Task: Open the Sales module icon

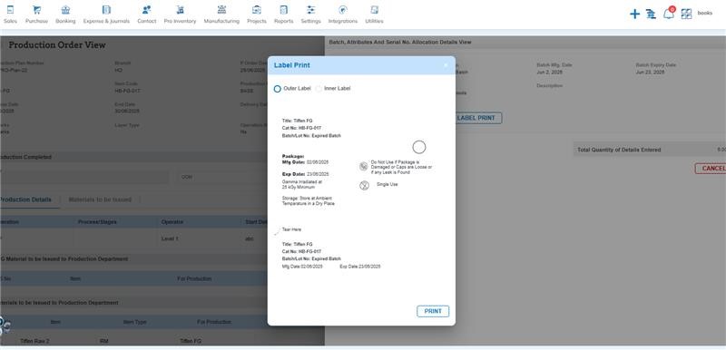Action: [x=10, y=10]
